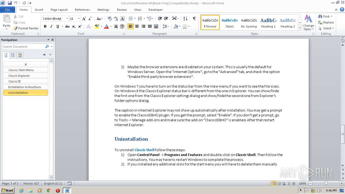Click the Clear Formatting icon
The width and height of the screenshot is (345, 194).
pyautogui.click(x=109, y=19)
